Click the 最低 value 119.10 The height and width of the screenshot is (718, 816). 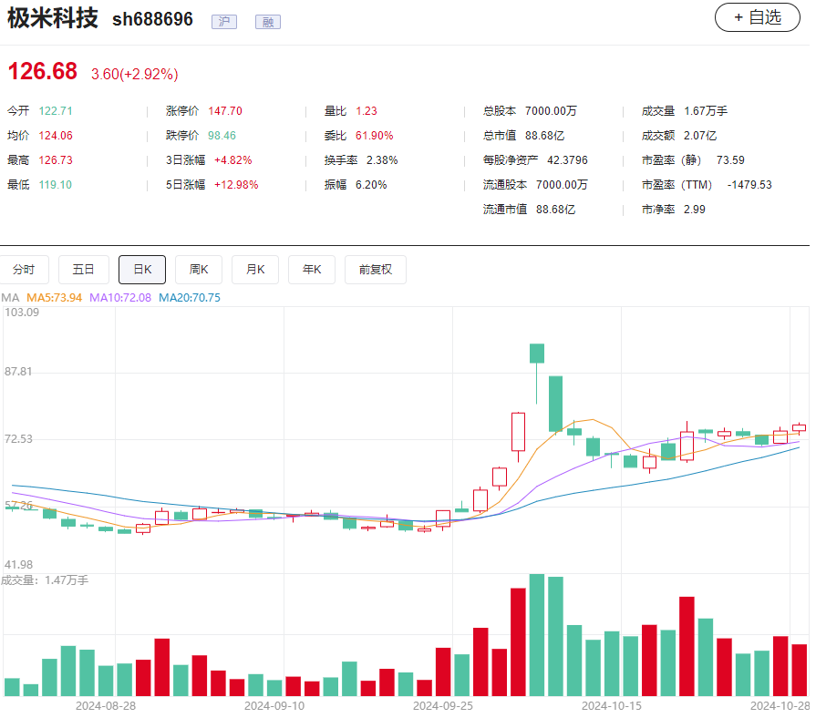56,185
